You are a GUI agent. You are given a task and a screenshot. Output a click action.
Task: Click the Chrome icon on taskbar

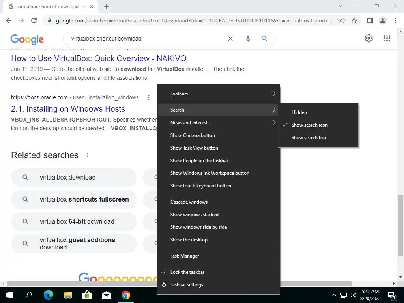click(126, 295)
